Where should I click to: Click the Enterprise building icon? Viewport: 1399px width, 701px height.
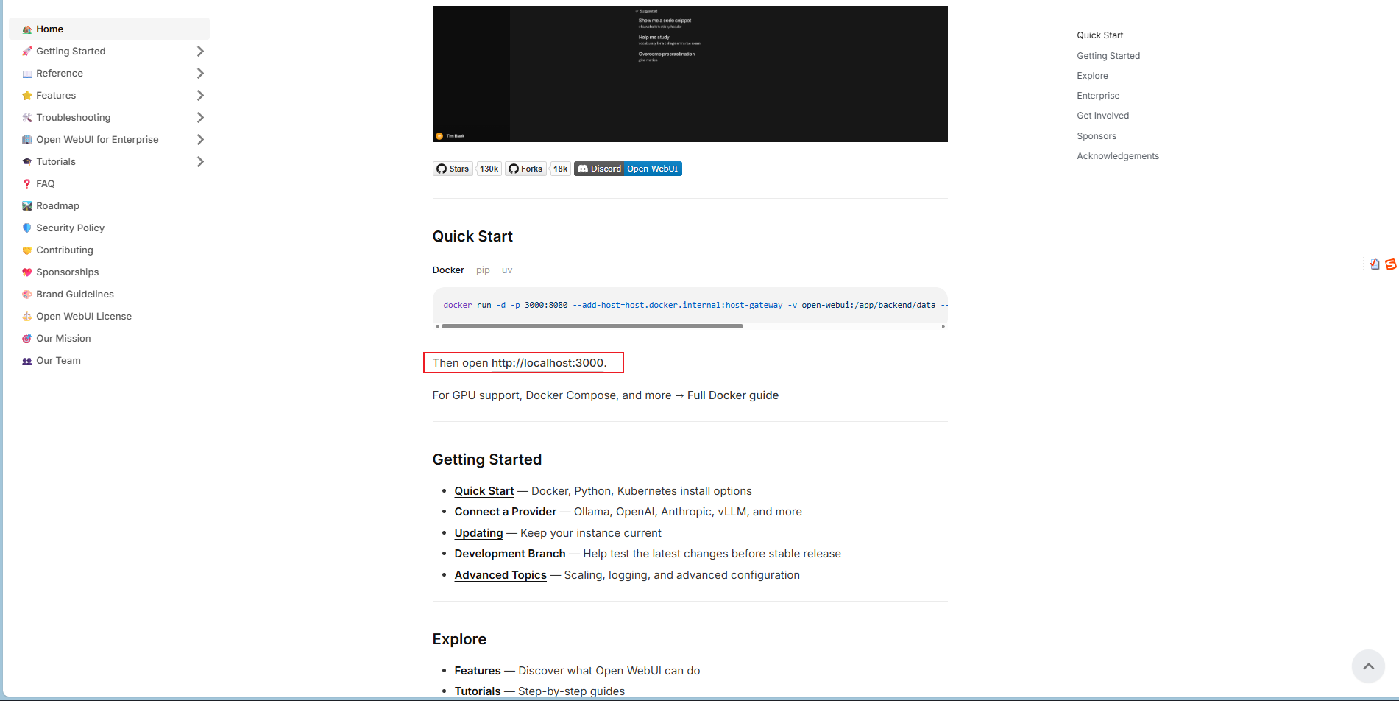[27, 140]
